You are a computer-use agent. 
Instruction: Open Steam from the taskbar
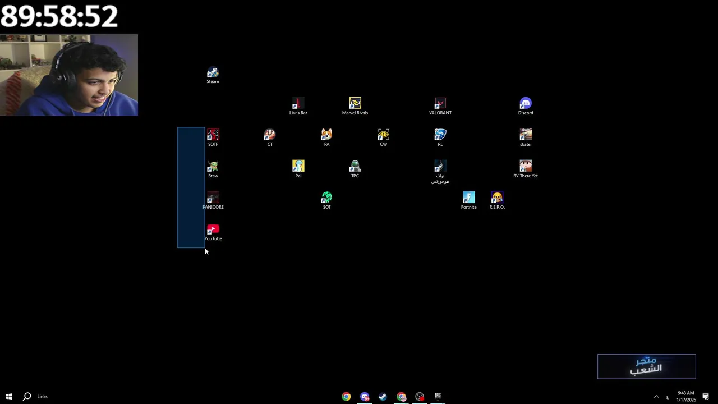click(383, 397)
